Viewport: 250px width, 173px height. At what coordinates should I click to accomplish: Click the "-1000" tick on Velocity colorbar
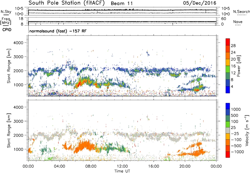pos(237,152)
